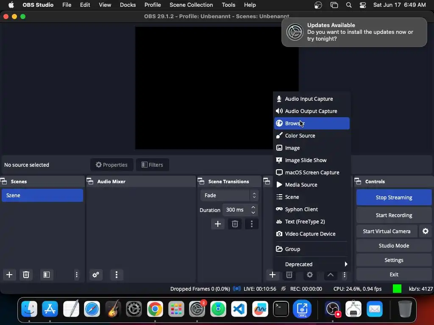Open the Tools menu
The width and height of the screenshot is (434, 325).
(x=228, y=5)
